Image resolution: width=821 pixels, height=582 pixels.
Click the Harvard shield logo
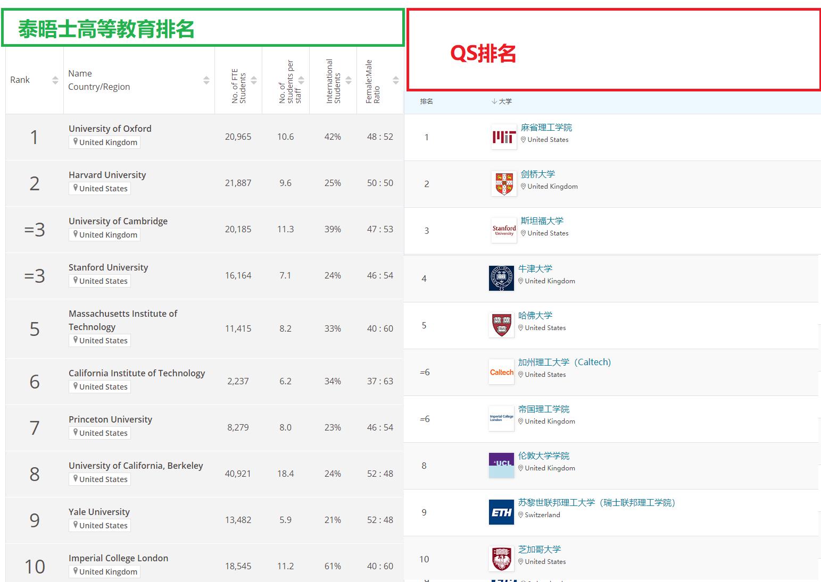pos(501,324)
